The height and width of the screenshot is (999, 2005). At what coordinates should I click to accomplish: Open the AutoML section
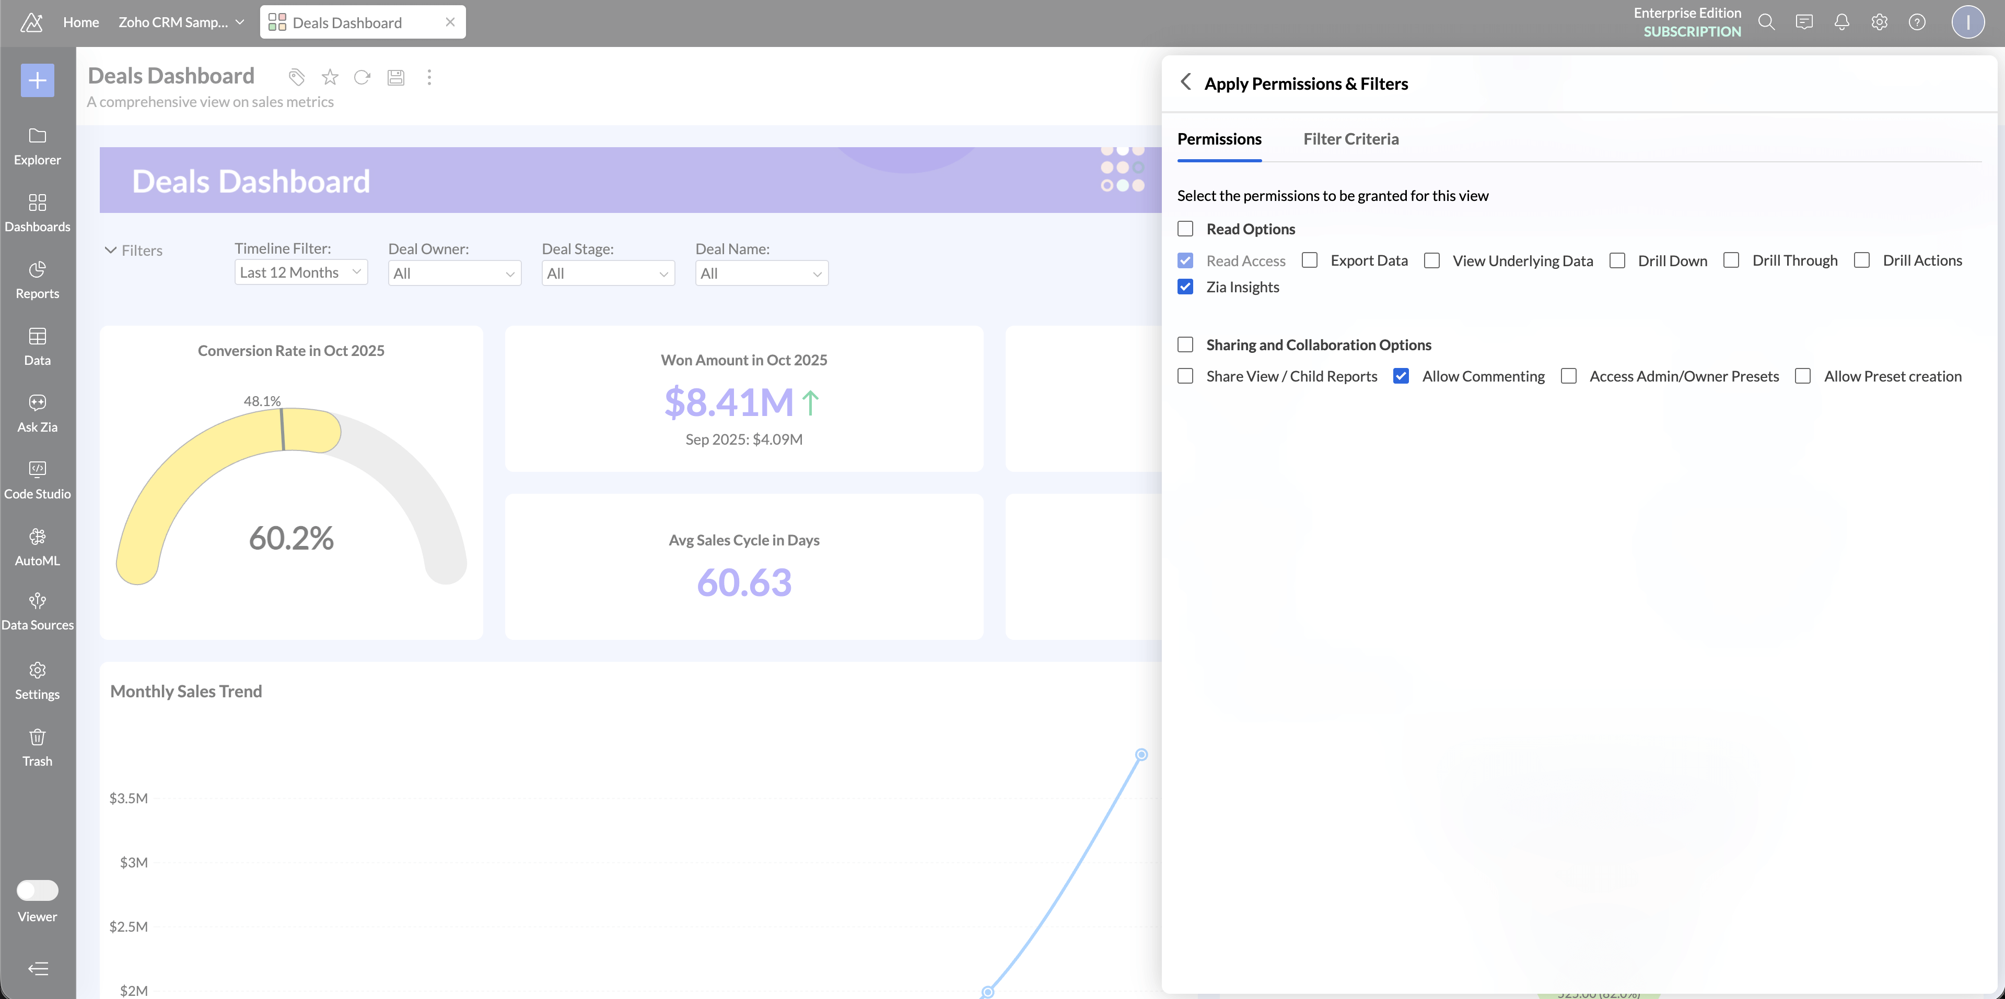(37, 546)
